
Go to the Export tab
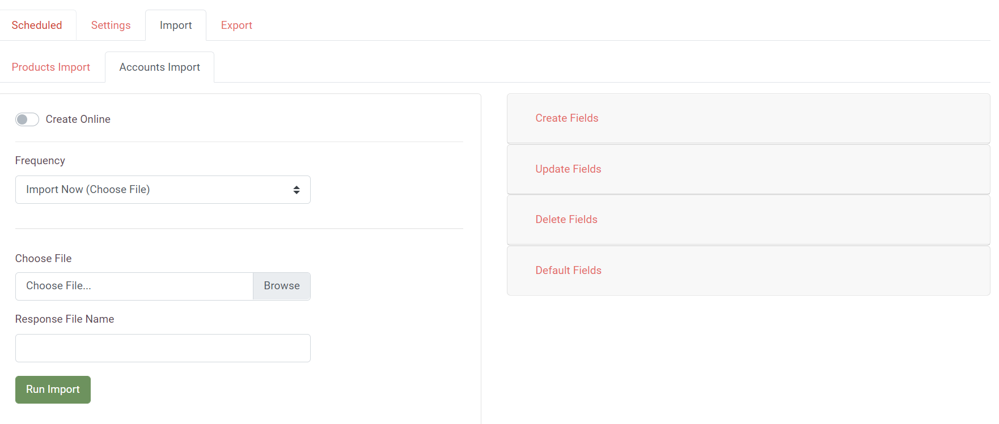(236, 25)
